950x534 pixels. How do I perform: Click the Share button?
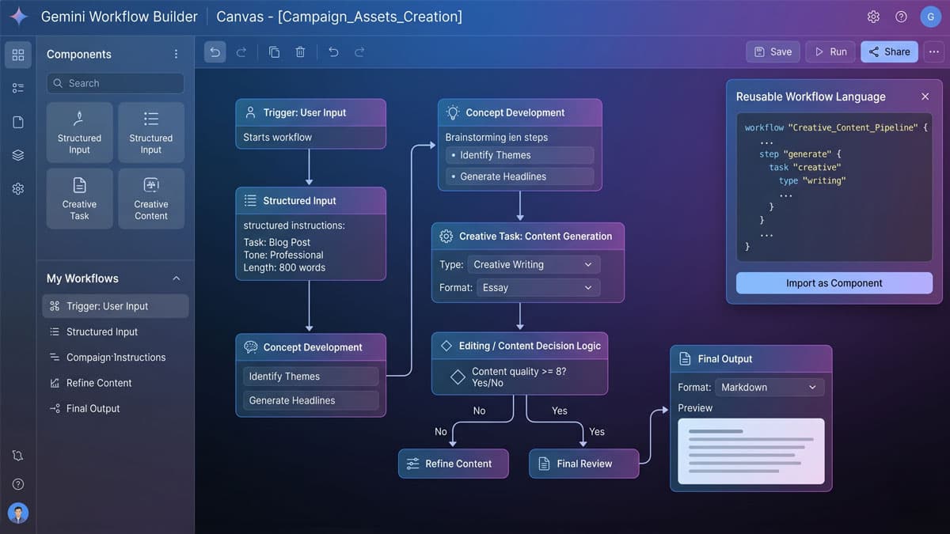889,51
